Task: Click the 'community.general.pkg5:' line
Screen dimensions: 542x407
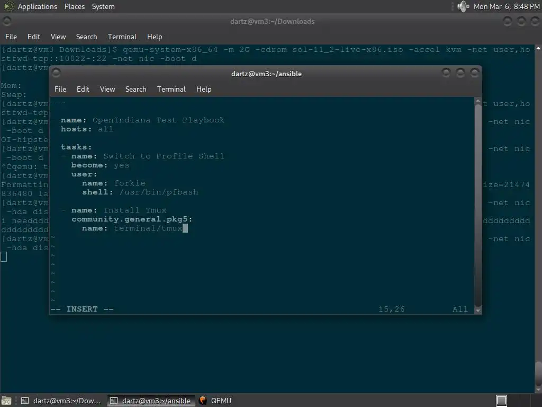Action: click(x=132, y=219)
